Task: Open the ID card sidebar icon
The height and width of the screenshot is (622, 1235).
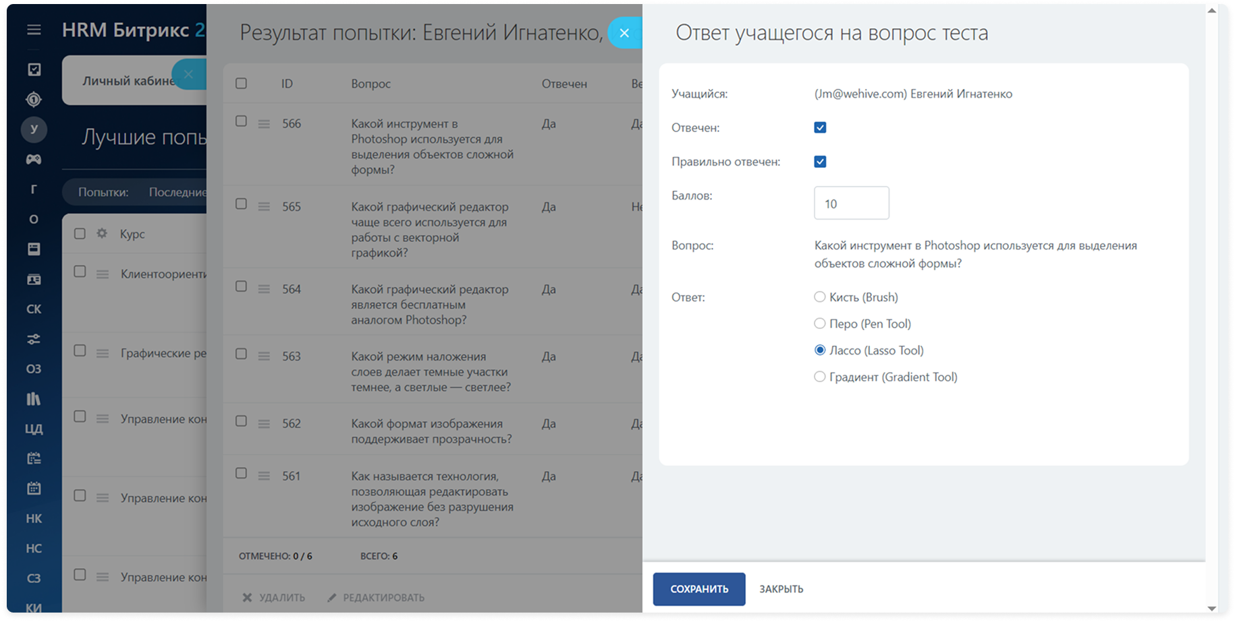Action: point(34,279)
